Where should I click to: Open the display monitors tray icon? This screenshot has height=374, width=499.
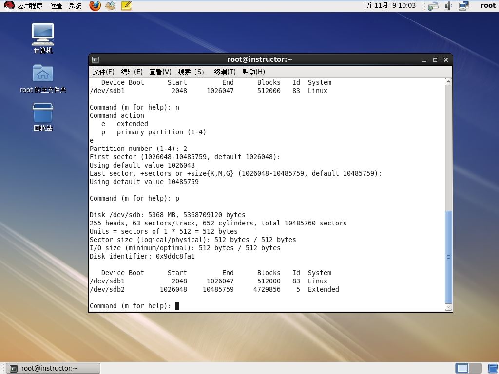click(464, 6)
